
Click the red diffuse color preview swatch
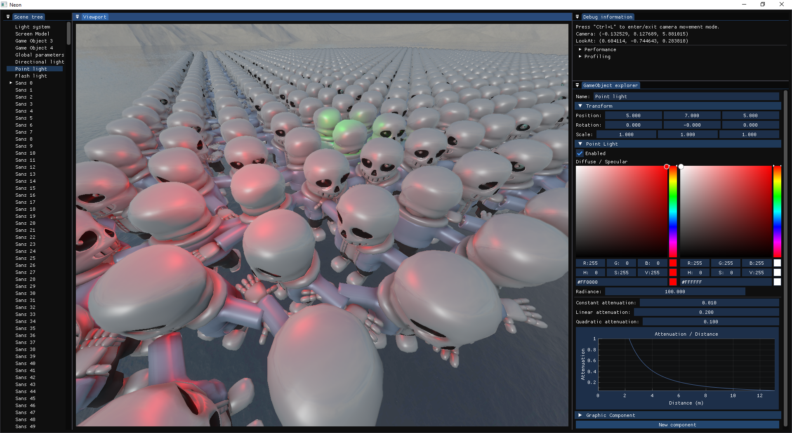[673, 263]
